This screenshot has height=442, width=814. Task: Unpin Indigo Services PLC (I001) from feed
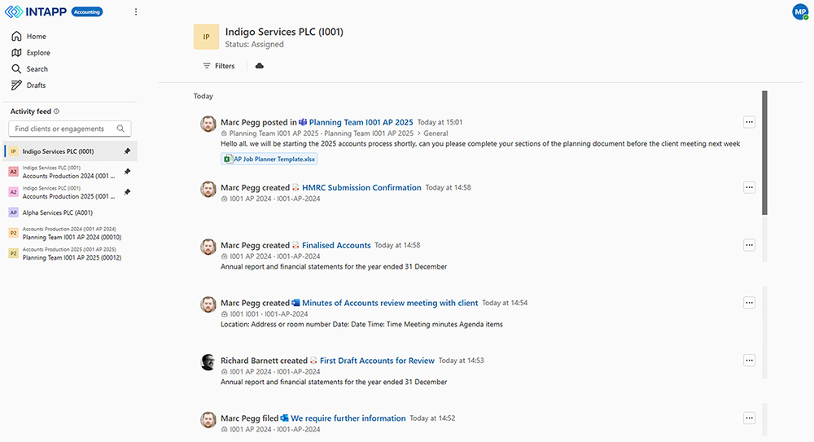coord(126,151)
